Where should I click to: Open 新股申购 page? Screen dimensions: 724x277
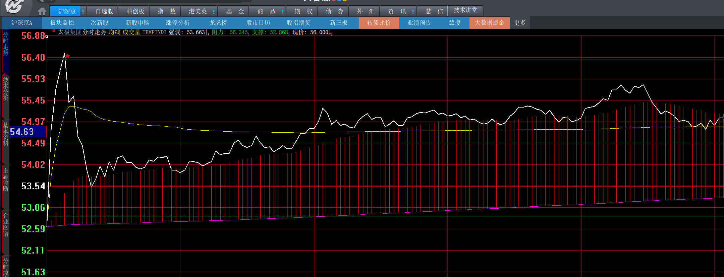137,23
